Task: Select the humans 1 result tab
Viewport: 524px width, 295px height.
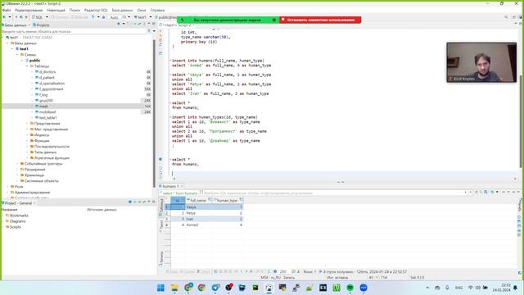Action: (x=171, y=186)
